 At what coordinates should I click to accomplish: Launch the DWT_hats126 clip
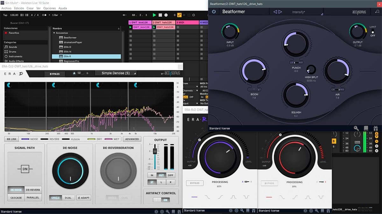154,27
